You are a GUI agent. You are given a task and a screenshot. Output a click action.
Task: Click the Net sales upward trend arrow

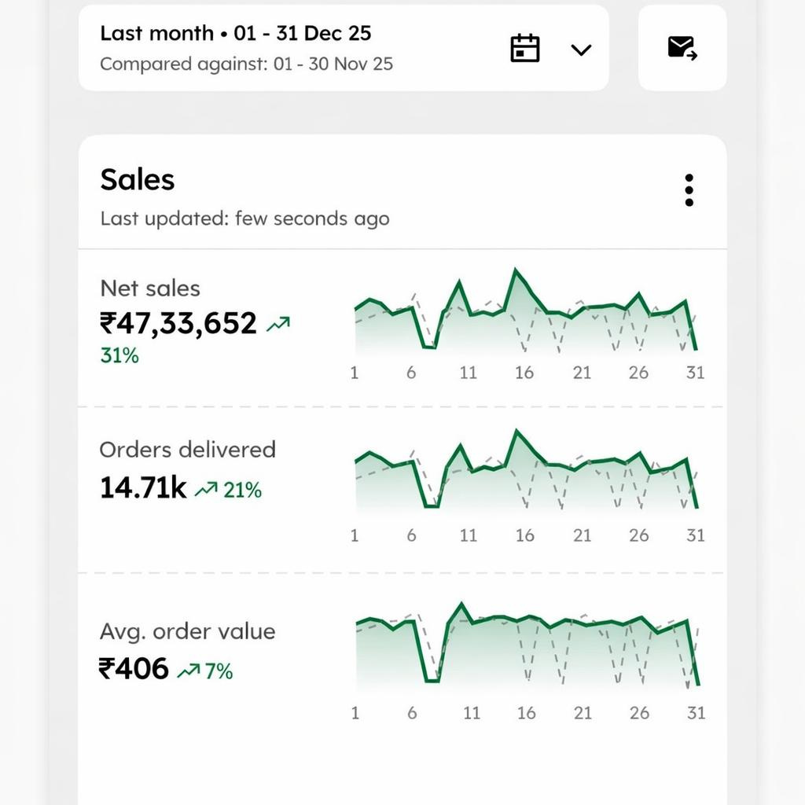click(x=278, y=323)
